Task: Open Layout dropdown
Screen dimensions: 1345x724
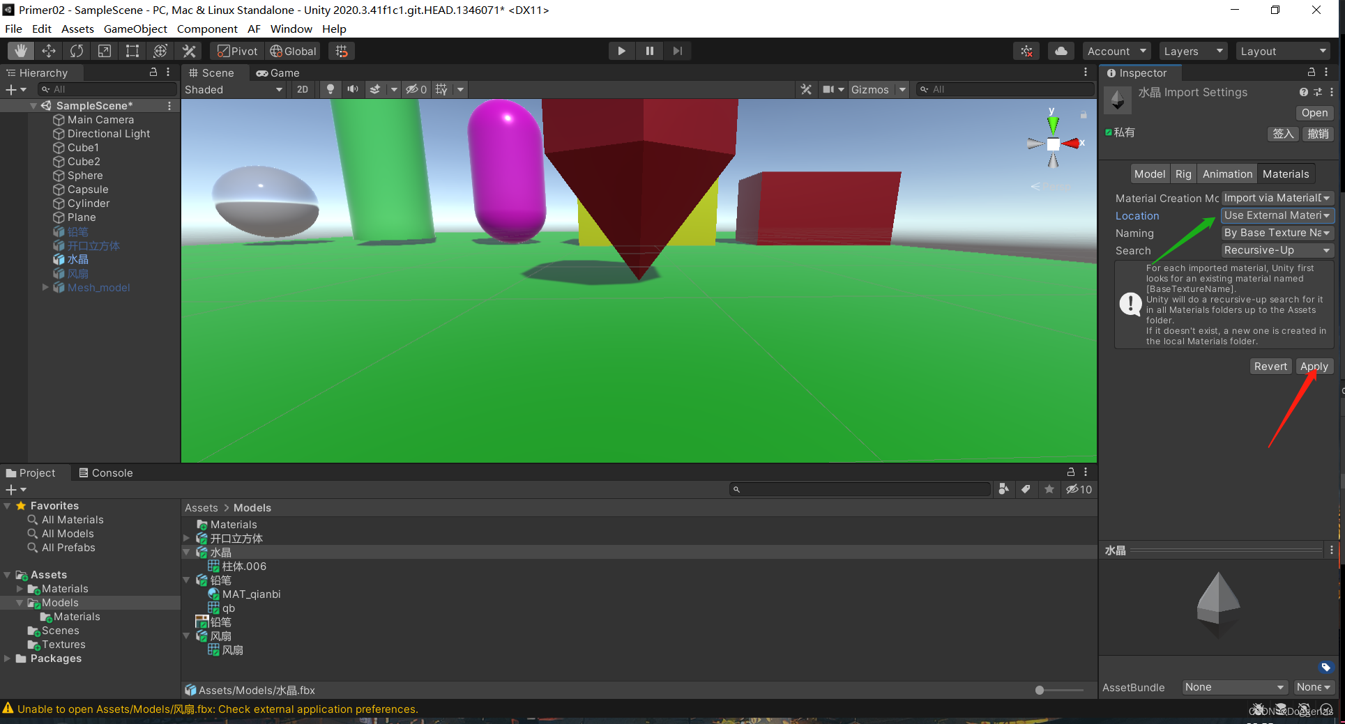Action: (1283, 51)
